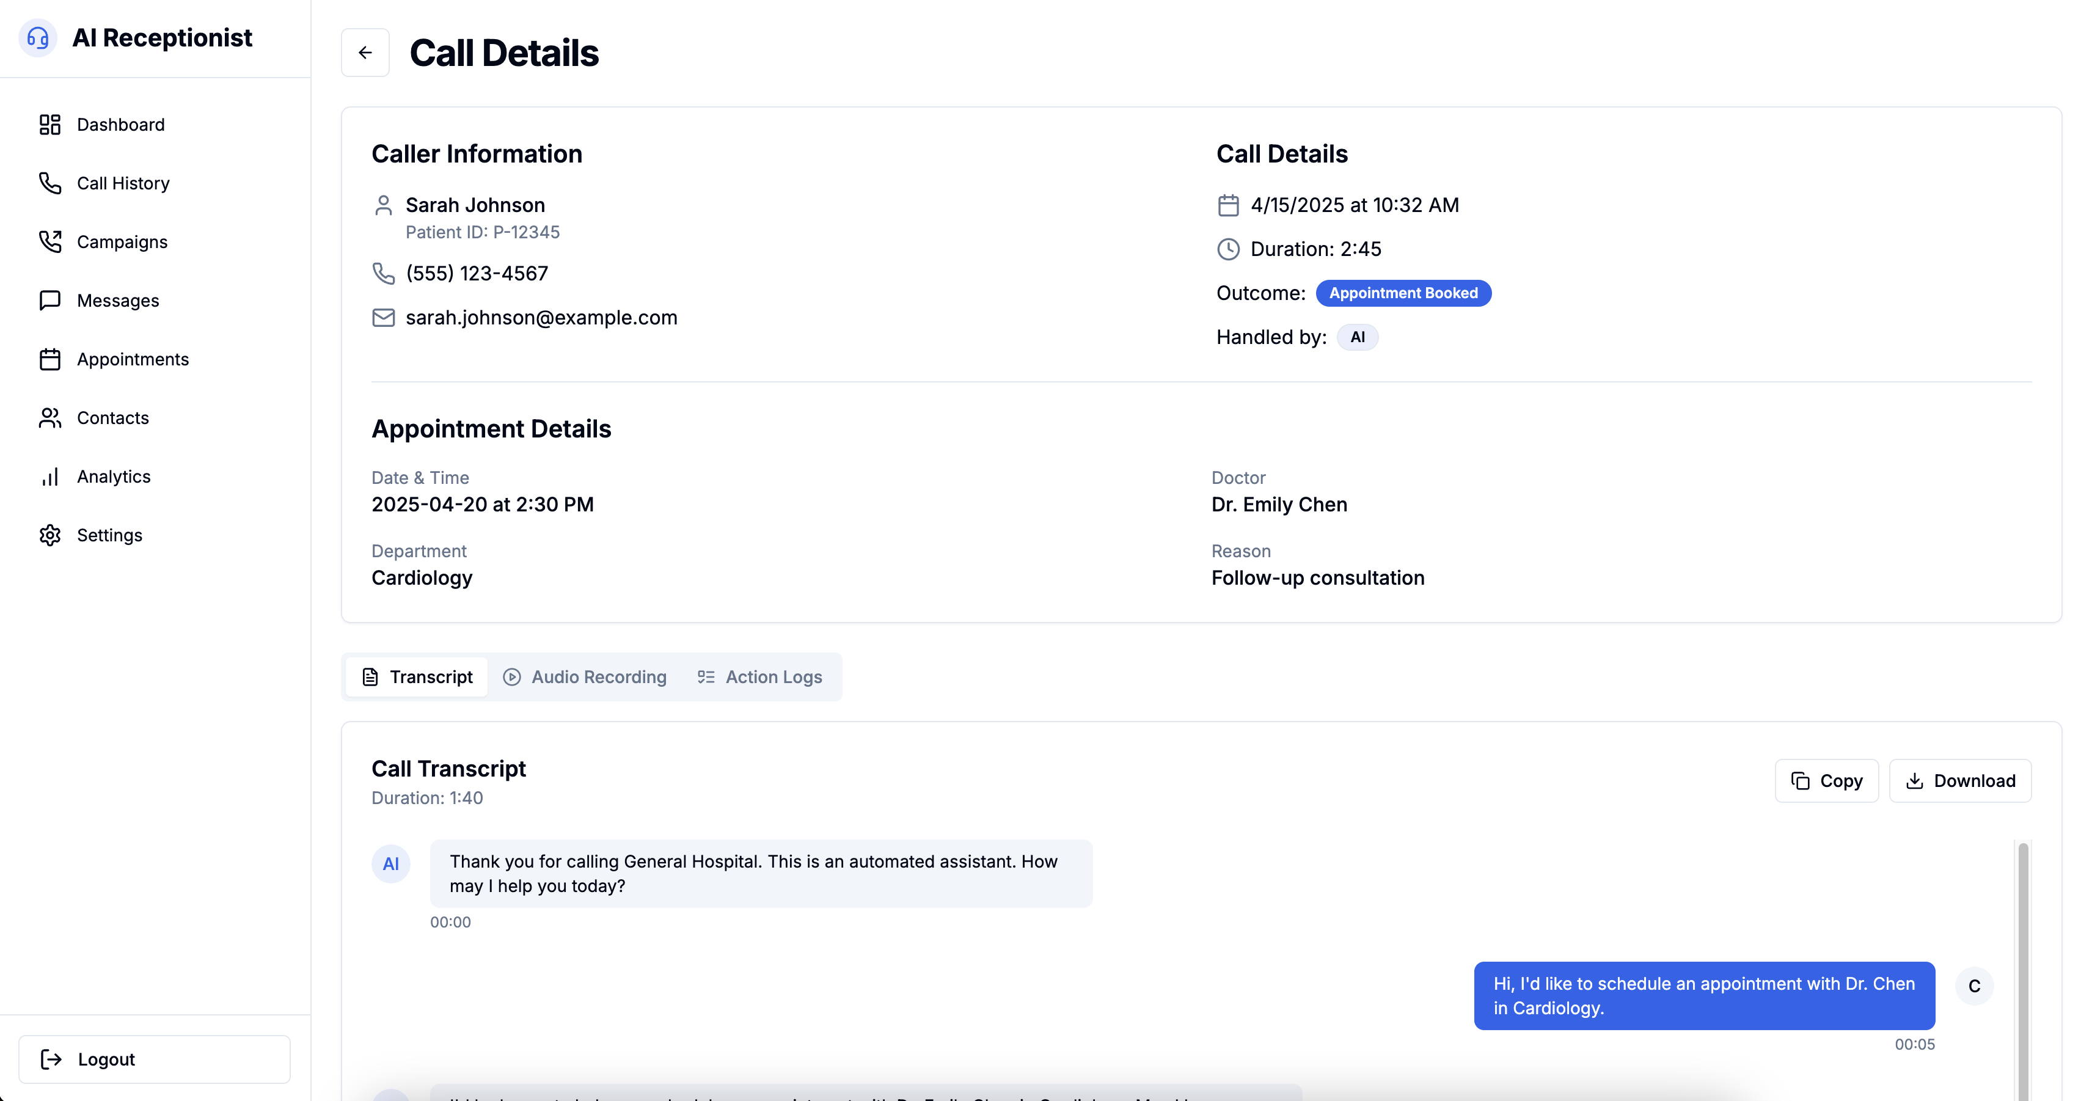
Task: Open the Appointments section
Action: 133,359
